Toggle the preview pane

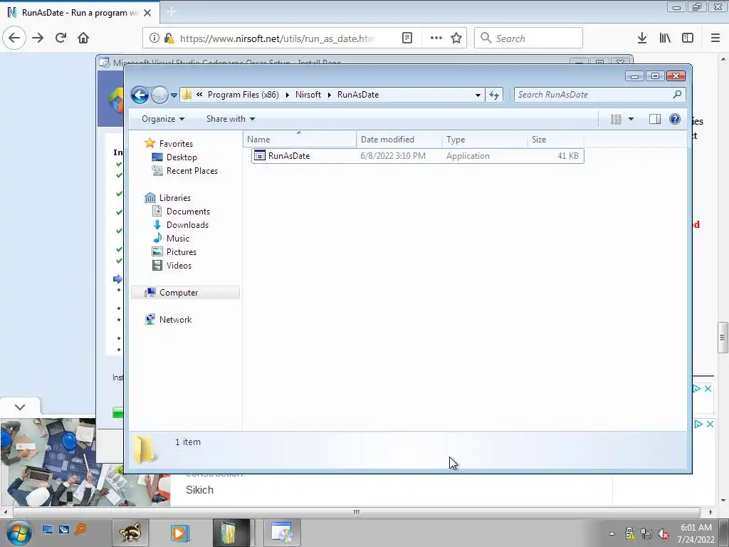(655, 120)
